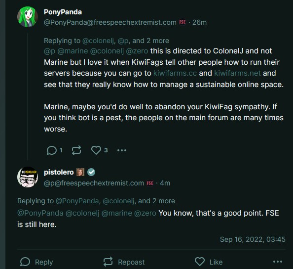
Task: Expand the "and 2 more" recipients on pistolero's reply
Action: point(156,201)
